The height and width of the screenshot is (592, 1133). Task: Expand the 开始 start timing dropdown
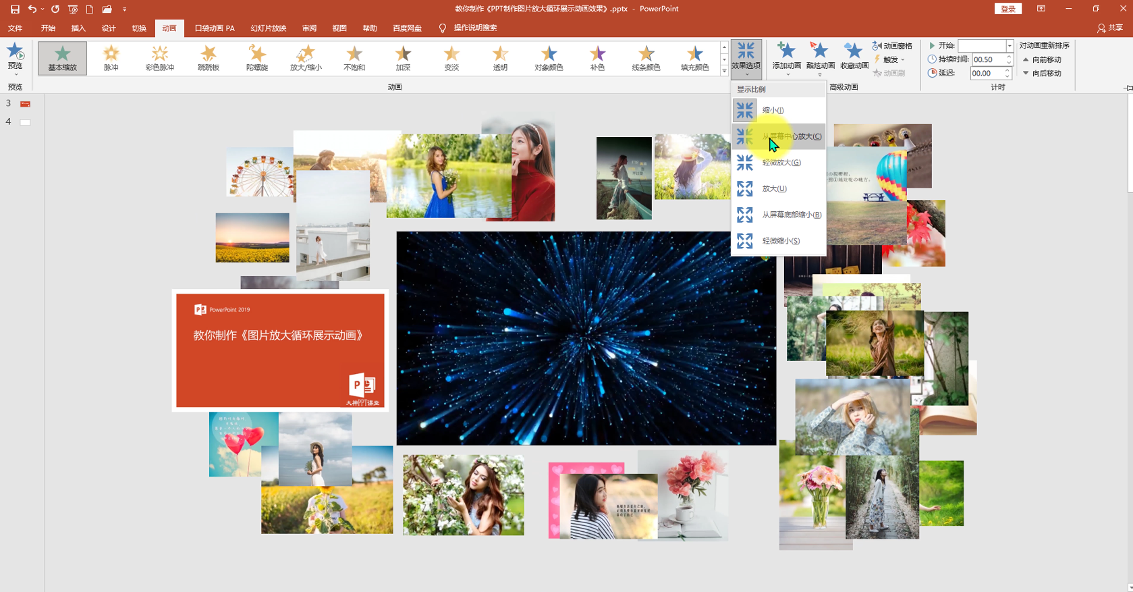[x=1010, y=46]
